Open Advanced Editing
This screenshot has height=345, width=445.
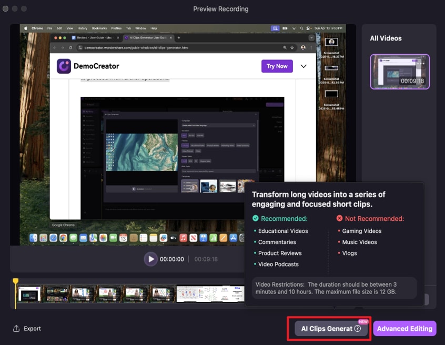pos(404,329)
